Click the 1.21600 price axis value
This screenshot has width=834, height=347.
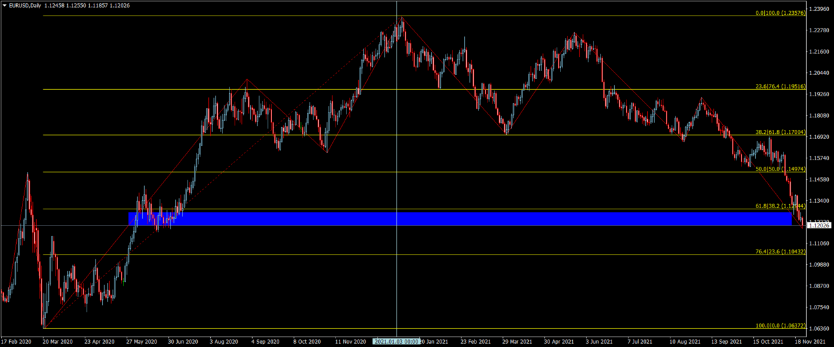point(820,52)
